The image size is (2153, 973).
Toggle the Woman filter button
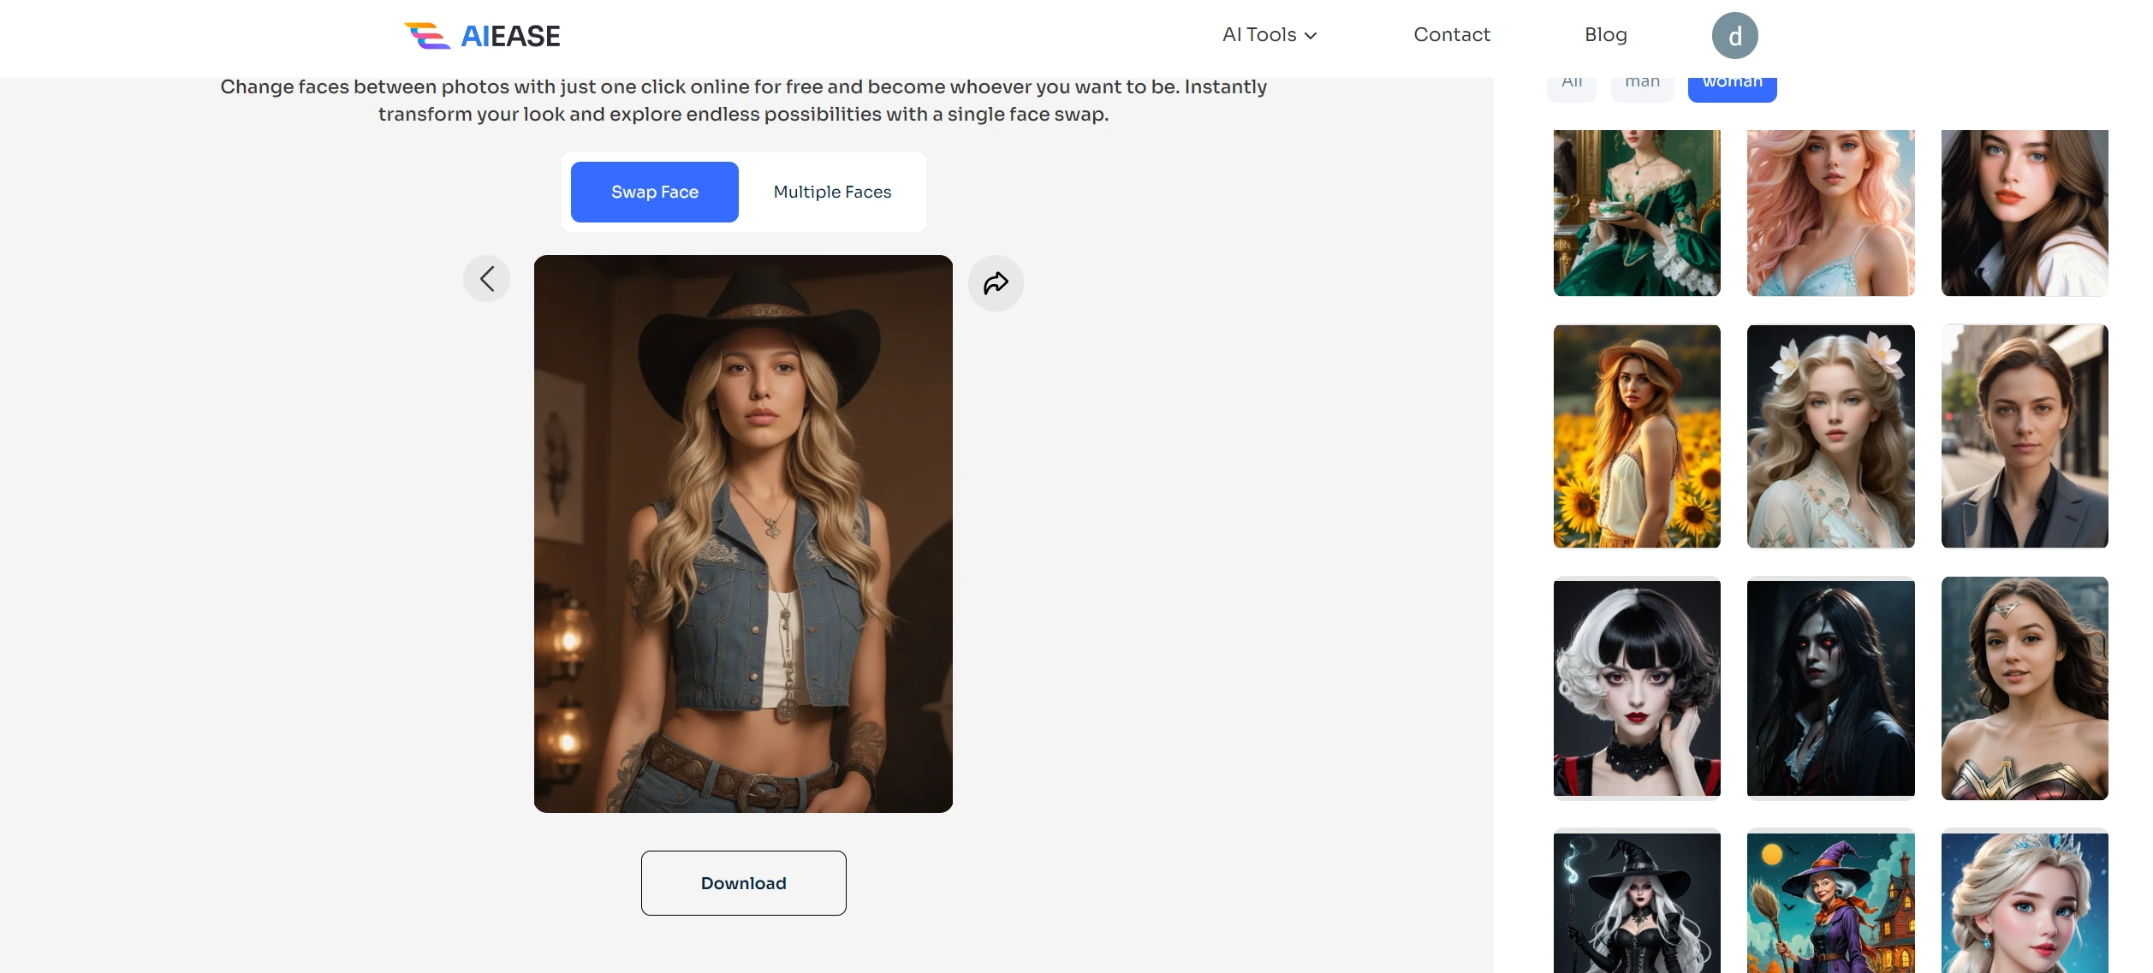[1732, 80]
